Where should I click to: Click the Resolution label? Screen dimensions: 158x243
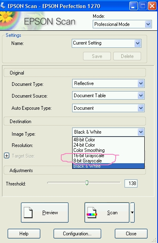(x=23, y=145)
